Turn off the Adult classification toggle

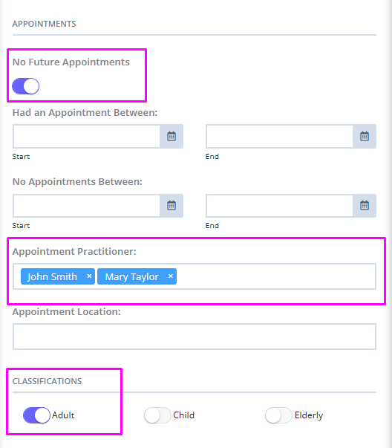click(x=36, y=415)
